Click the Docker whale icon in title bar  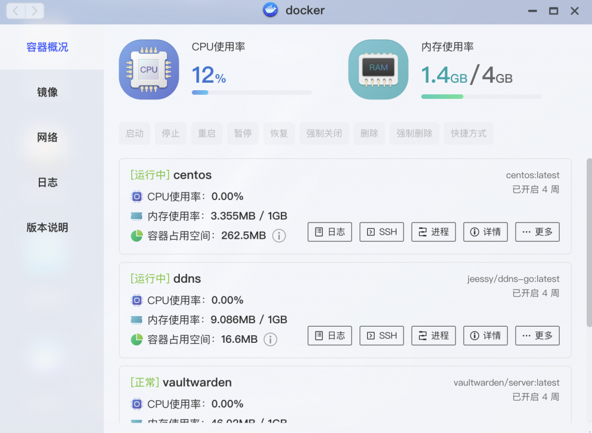271,10
